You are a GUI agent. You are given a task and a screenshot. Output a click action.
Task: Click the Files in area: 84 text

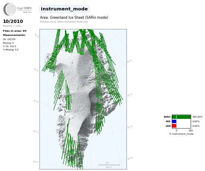tap(15, 31)
